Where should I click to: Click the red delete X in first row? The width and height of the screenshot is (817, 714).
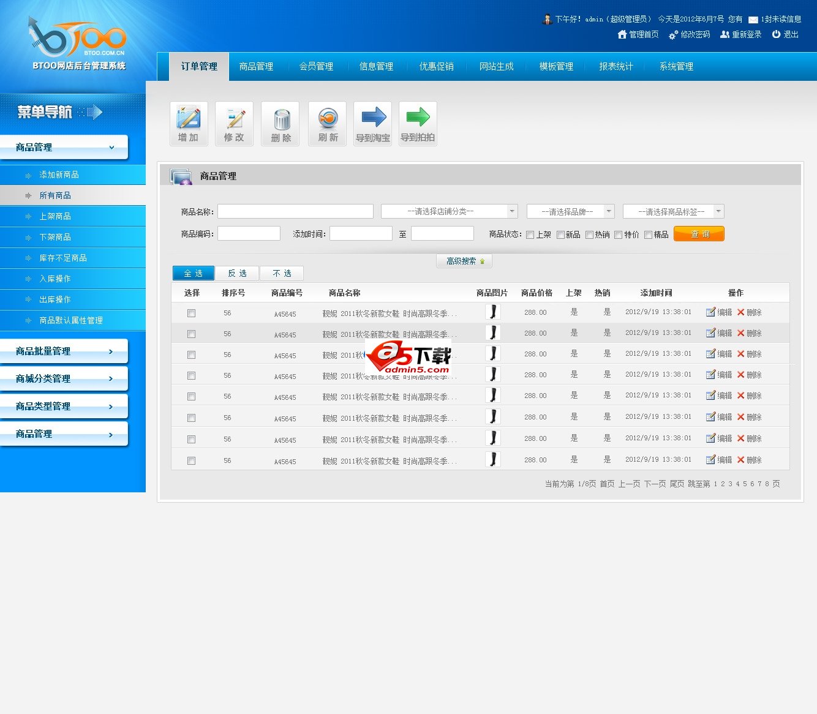(740, 312)
